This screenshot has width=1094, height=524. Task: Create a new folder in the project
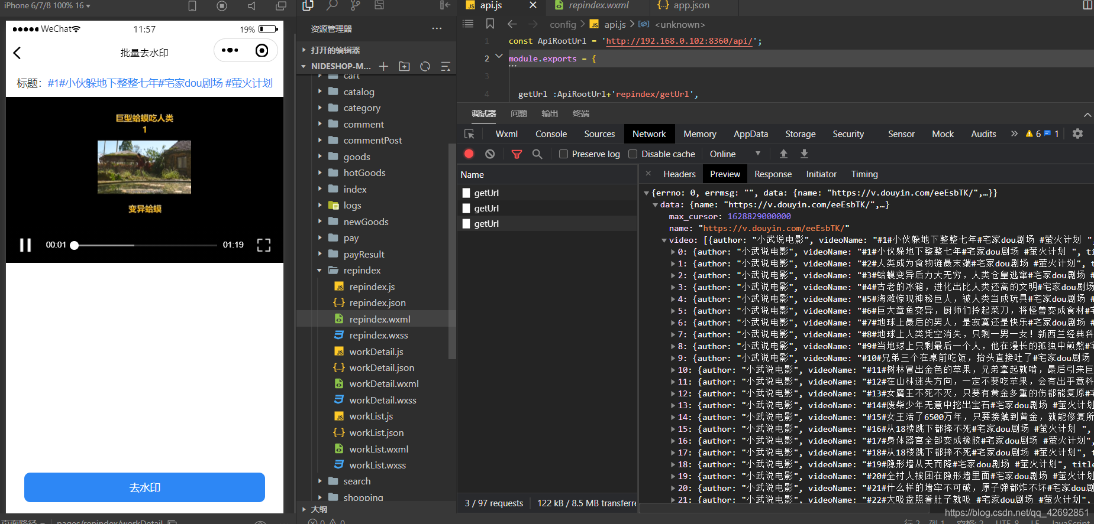pos(404,66)
